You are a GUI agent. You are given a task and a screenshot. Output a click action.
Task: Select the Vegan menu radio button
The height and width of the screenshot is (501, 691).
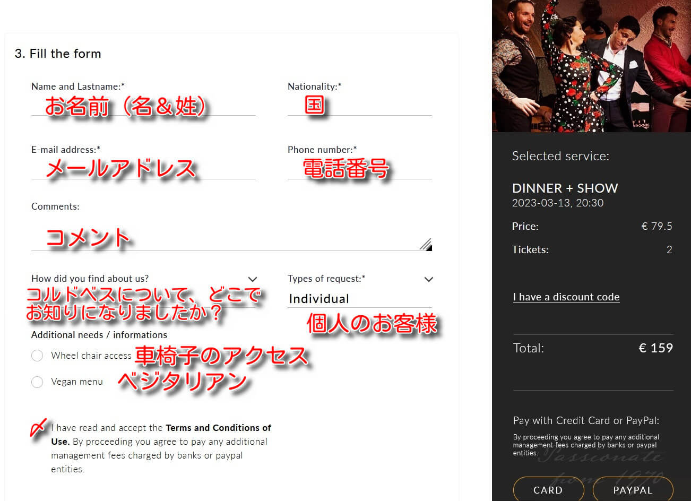pyautogui.click(x=37, y=382)
